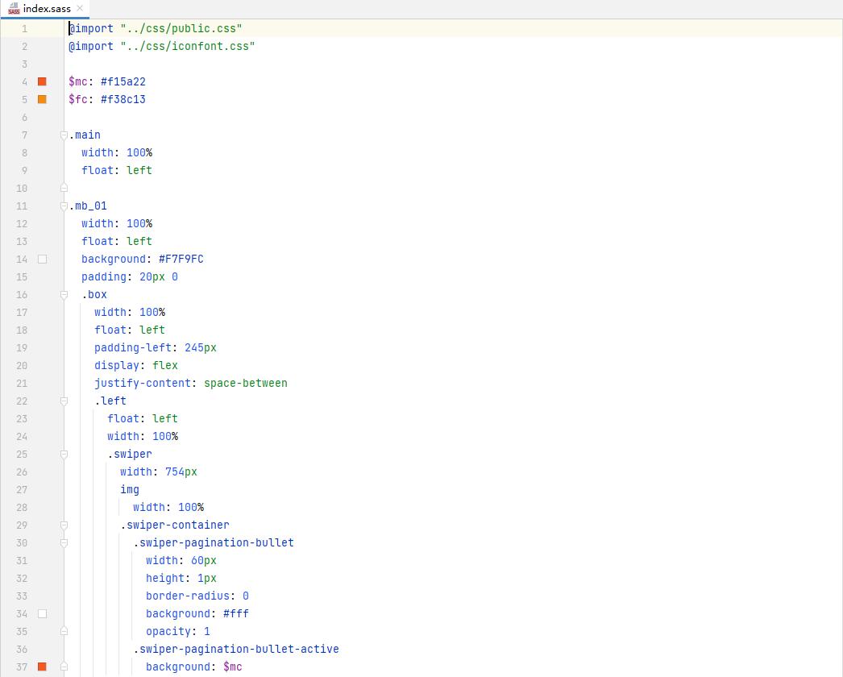Collapse the .swiper-container block
843x677 pixels.
coord(64,525)
